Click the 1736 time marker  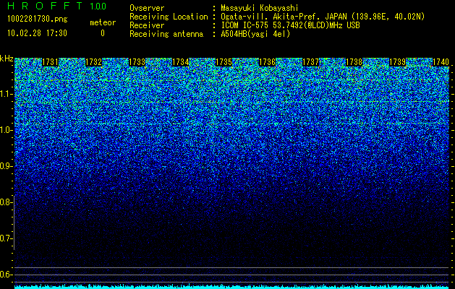267,62
